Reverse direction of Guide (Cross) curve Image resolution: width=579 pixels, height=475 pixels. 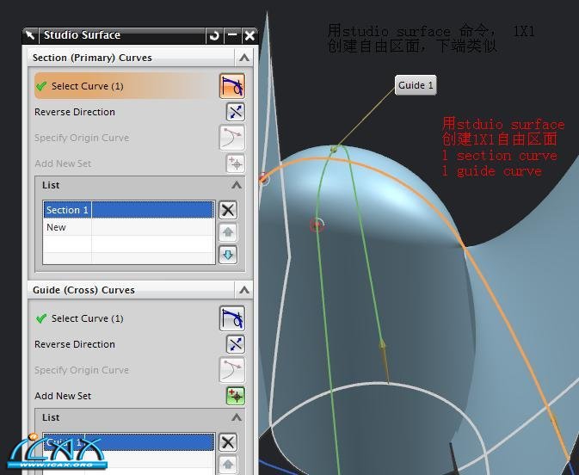(235, 344)
